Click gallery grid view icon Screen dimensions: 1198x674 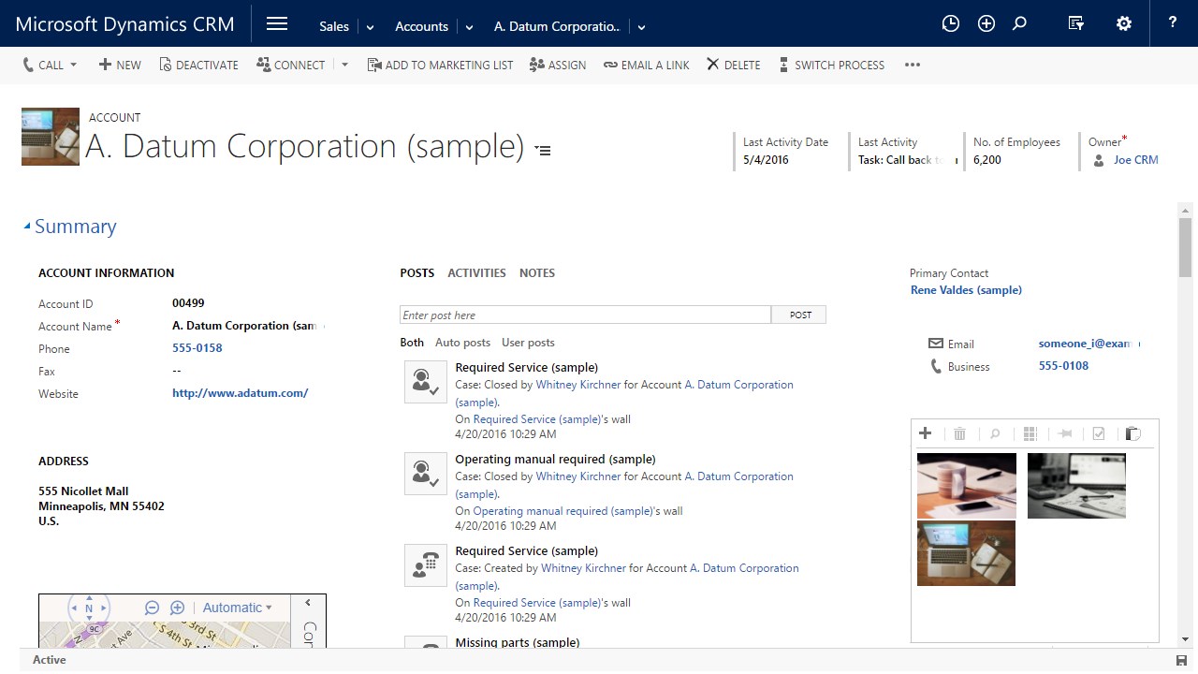tap(1030, 433)
